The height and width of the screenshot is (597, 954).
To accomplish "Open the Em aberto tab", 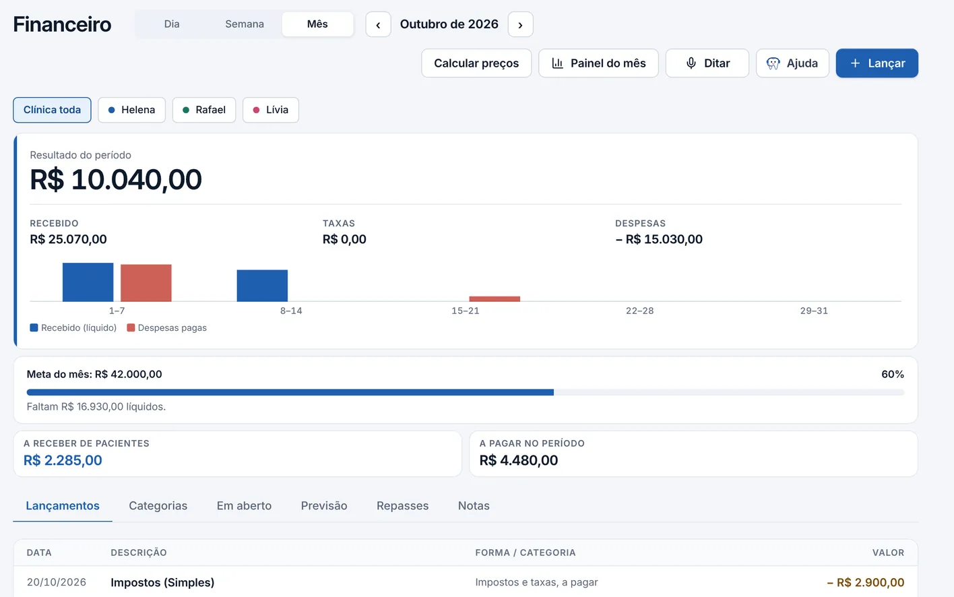I will (x=244, y=506).
